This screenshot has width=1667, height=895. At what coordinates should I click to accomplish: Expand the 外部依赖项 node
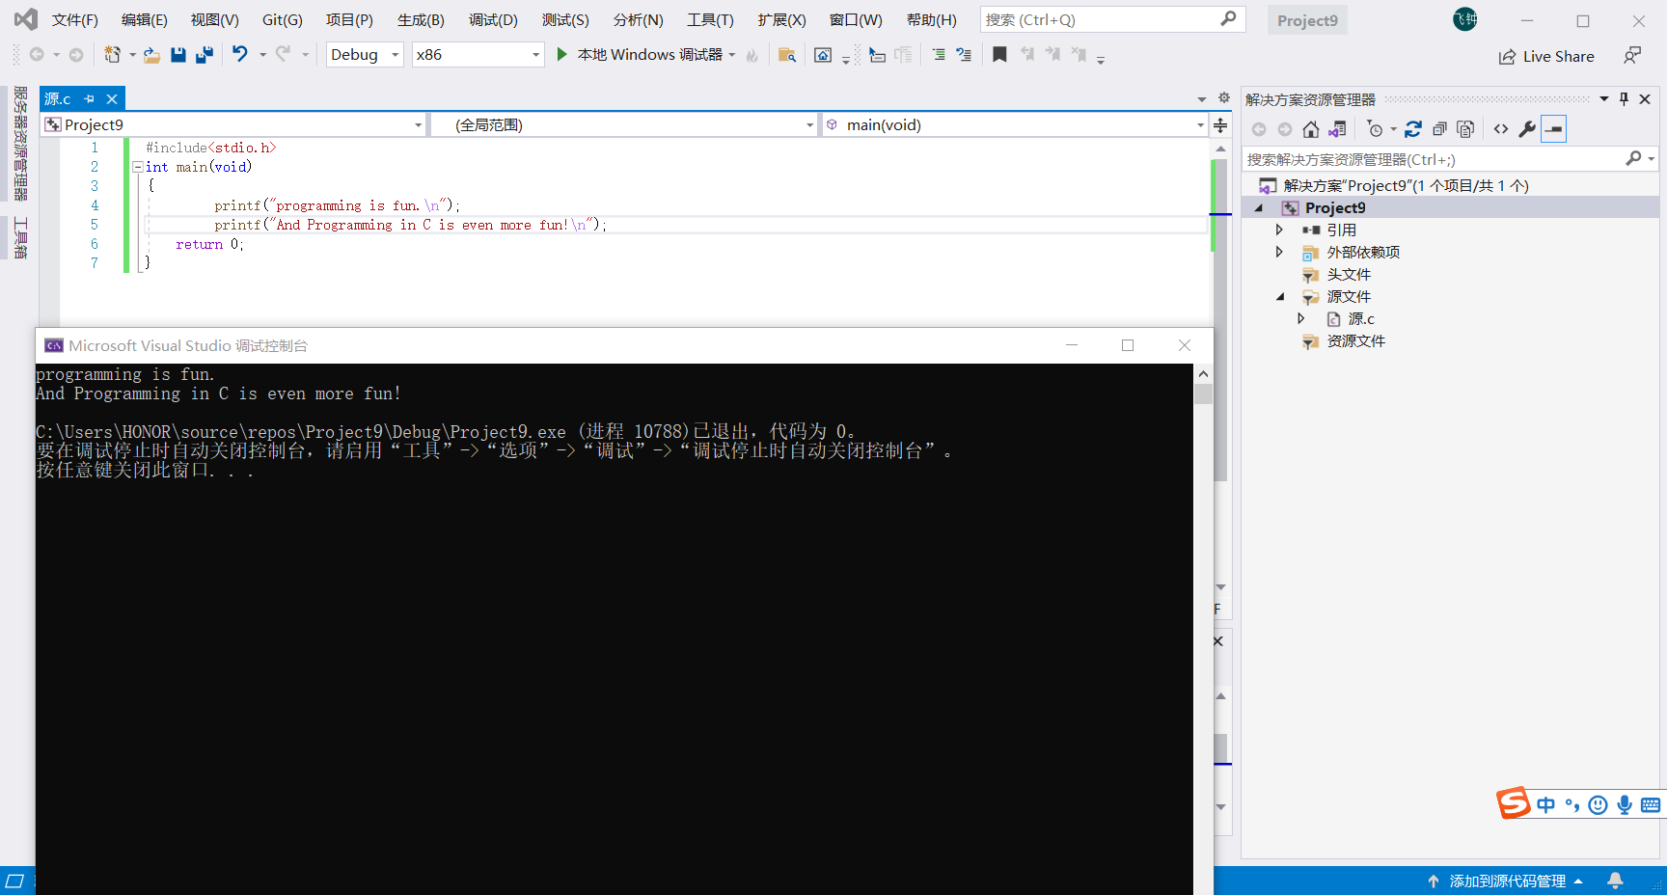tap(1279, 252)
